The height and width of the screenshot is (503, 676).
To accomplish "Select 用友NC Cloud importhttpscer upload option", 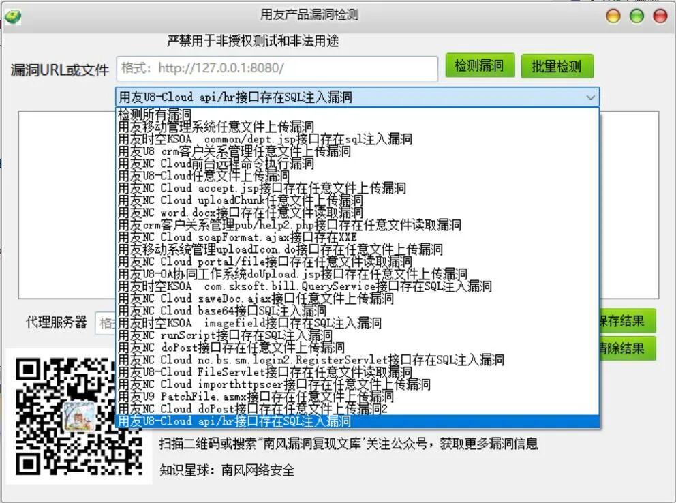I will coord(357,384).
